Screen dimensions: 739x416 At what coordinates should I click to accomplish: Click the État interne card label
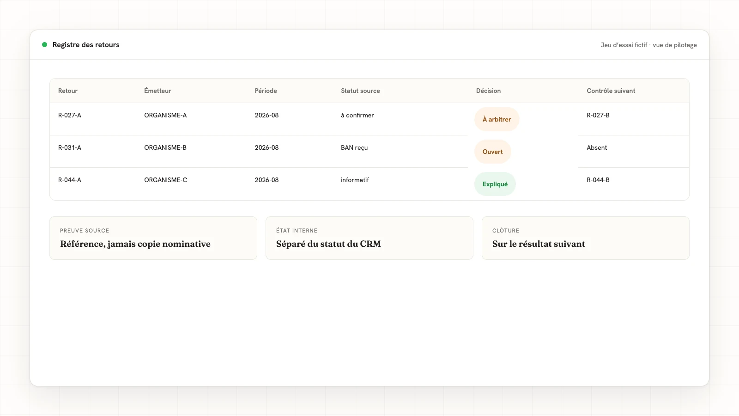[x=297, y=231]
